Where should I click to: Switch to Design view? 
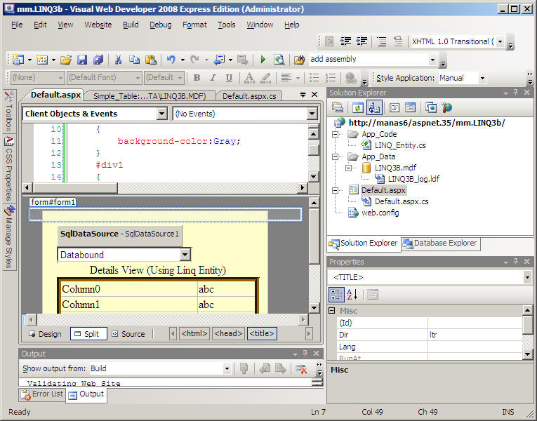coord(45,334)
